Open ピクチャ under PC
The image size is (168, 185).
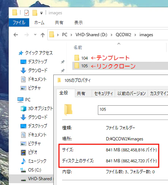coord(34,143)
